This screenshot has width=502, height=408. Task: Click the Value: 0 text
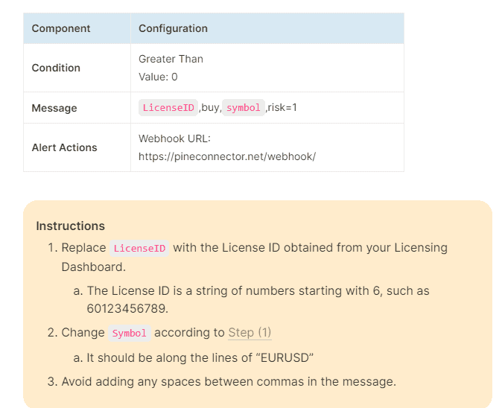pyautogui.click(x=158, y=77)
